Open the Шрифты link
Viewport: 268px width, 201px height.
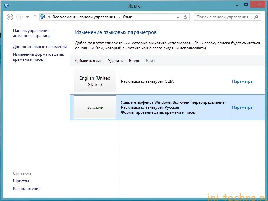coord(21,181)
